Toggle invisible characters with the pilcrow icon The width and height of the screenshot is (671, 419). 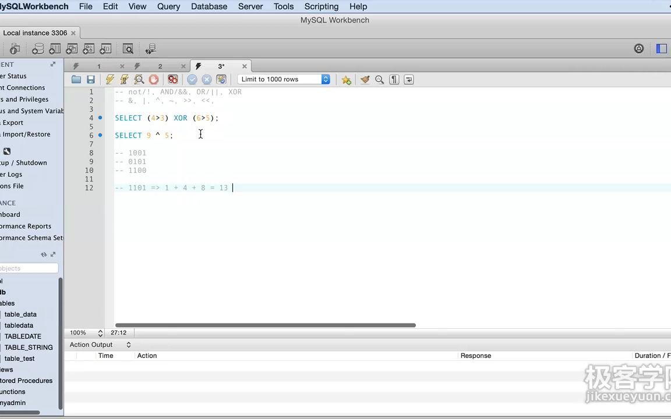click(394, 79)
